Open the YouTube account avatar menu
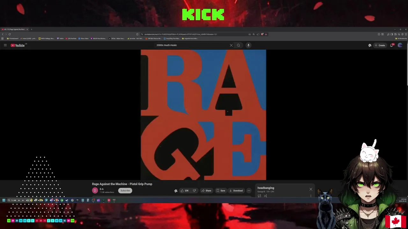Viewport: 408px width, 229px height. click(x=400, y=45)
